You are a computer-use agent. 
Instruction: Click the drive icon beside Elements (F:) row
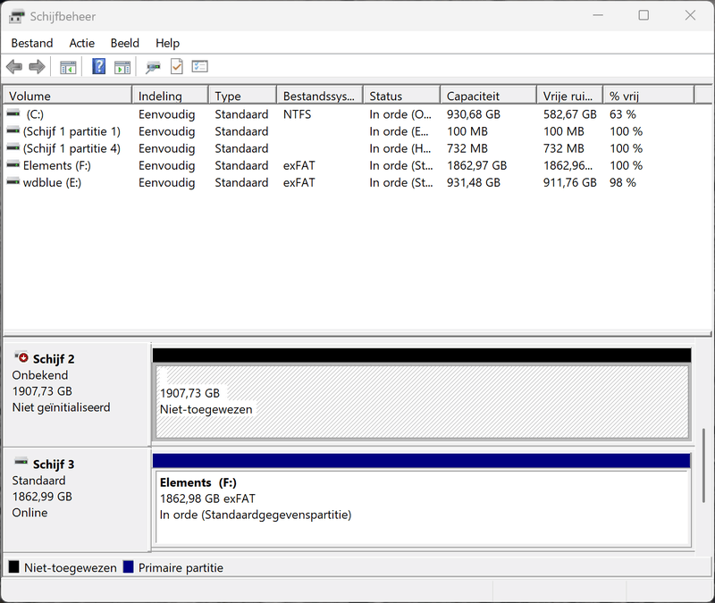[13, 164]
